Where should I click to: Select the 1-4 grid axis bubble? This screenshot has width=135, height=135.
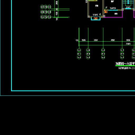[103, 50]
